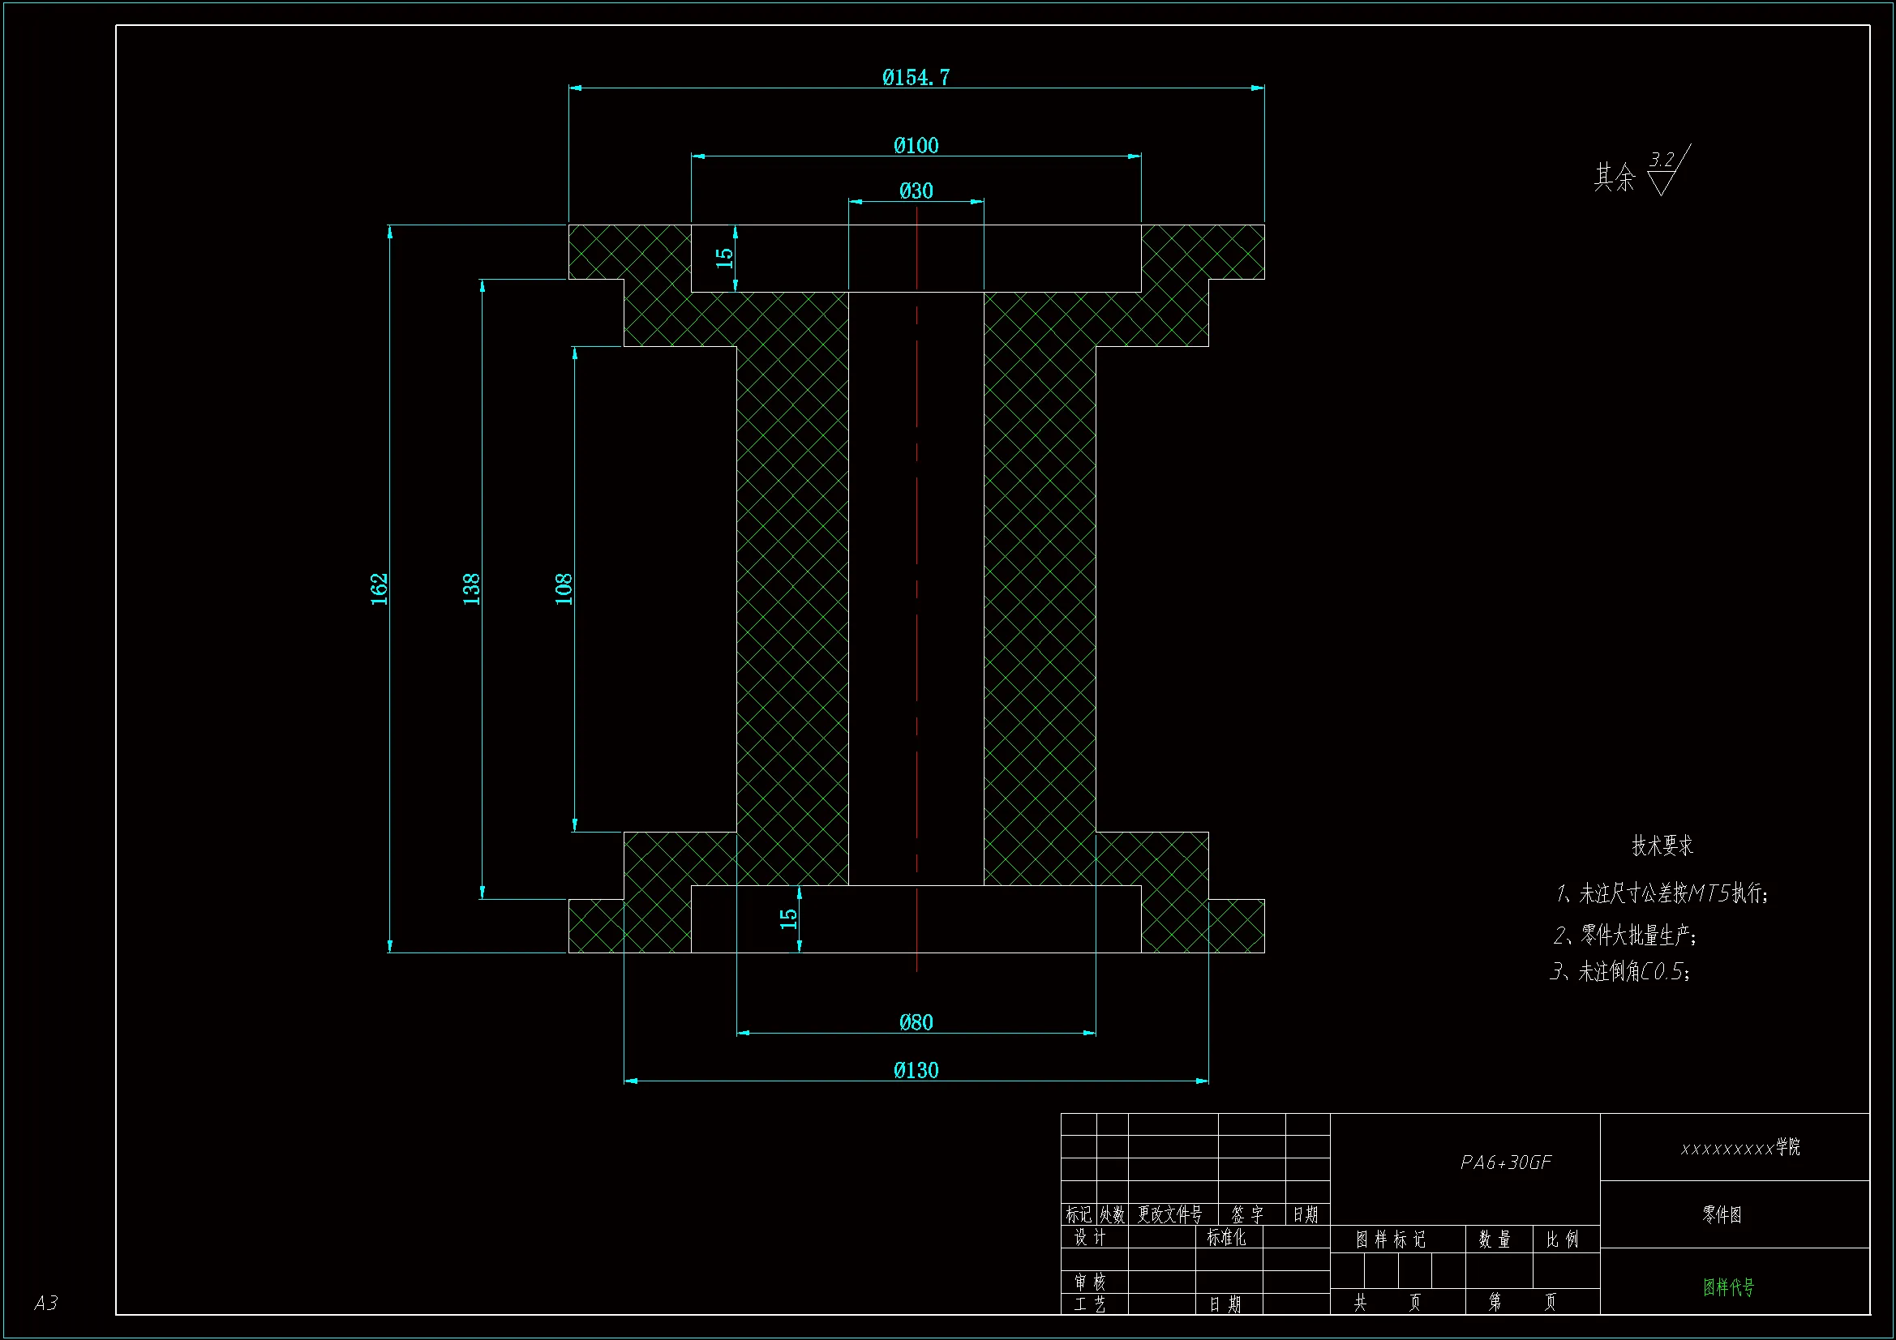1896x1340 pixels.
Task: Click the 138 vertical dimension text
Action: [x=470, y=589]
